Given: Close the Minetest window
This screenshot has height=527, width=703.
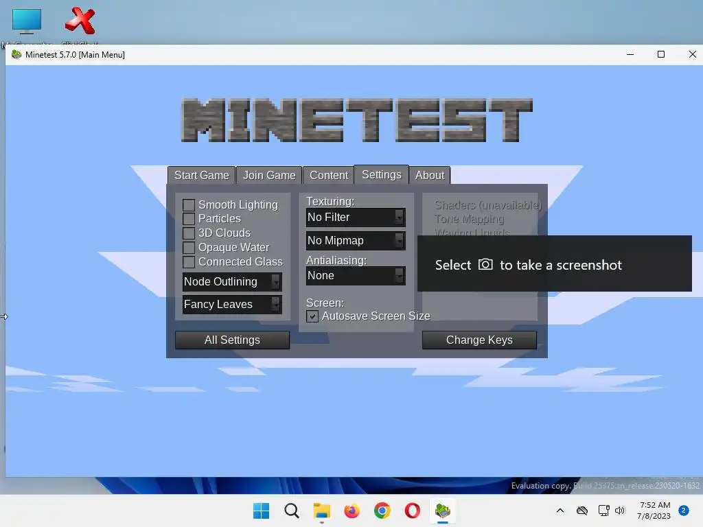Looking at the screenshot, I should tap(692, 54).
